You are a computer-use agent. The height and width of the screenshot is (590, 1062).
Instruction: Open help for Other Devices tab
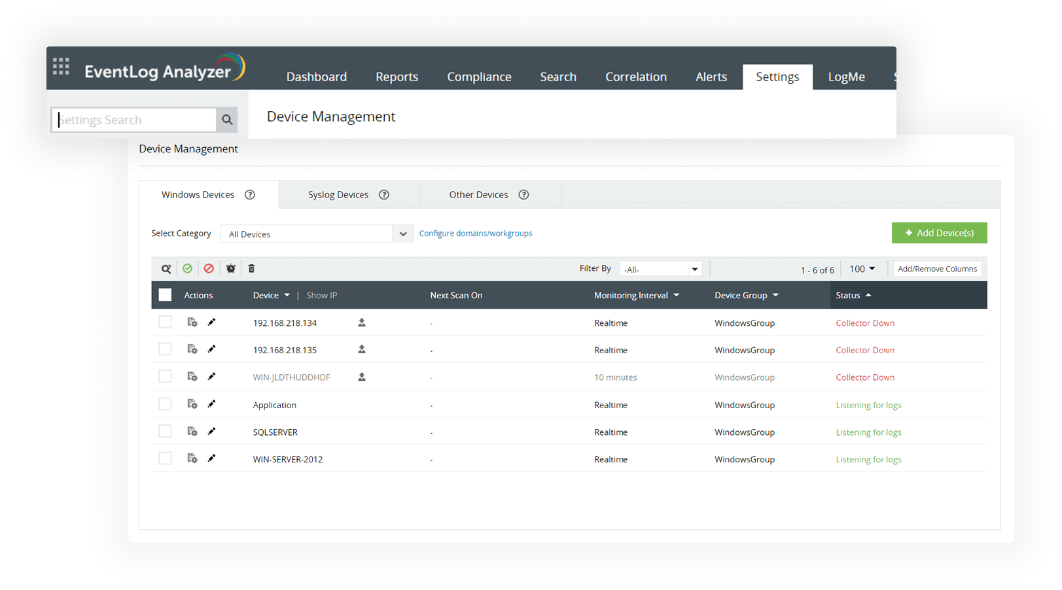point(523,195)
